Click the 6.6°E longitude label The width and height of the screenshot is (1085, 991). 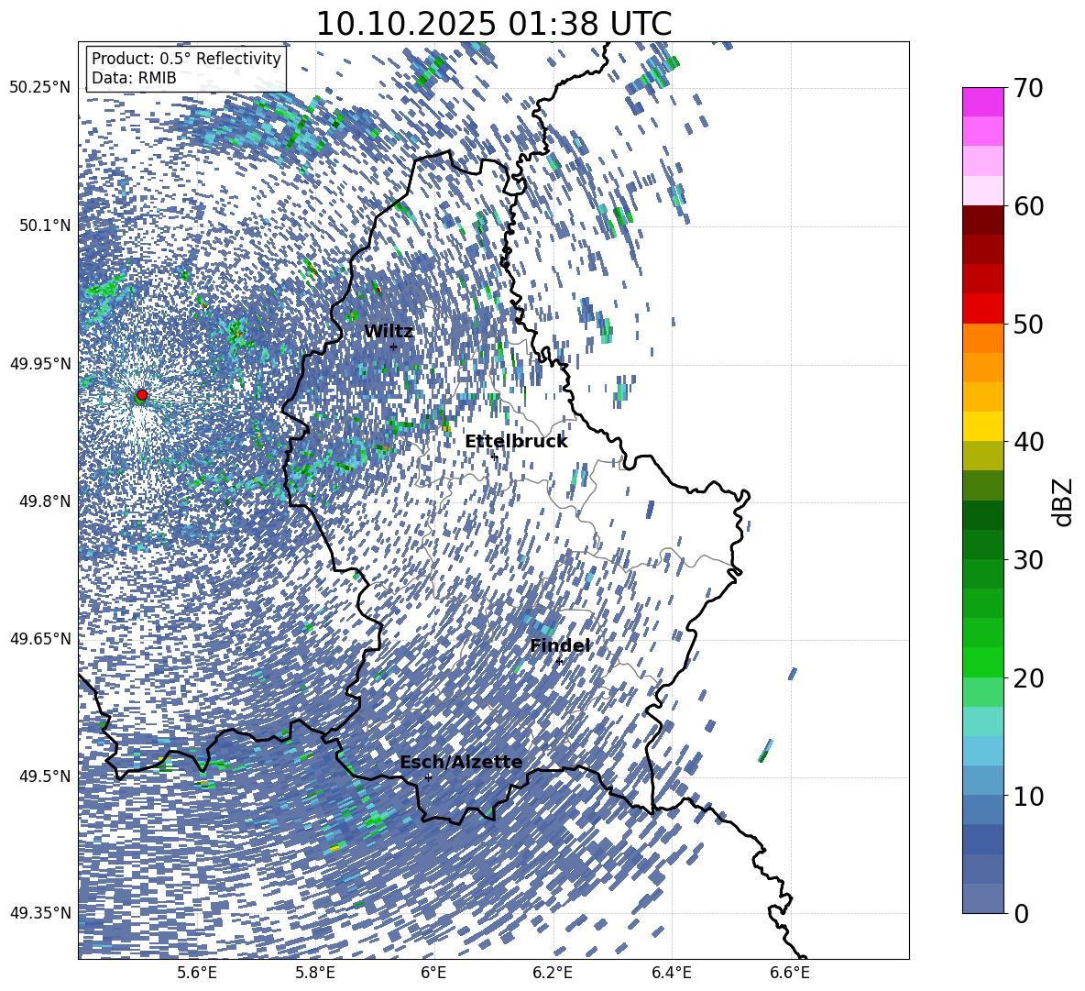790,973
